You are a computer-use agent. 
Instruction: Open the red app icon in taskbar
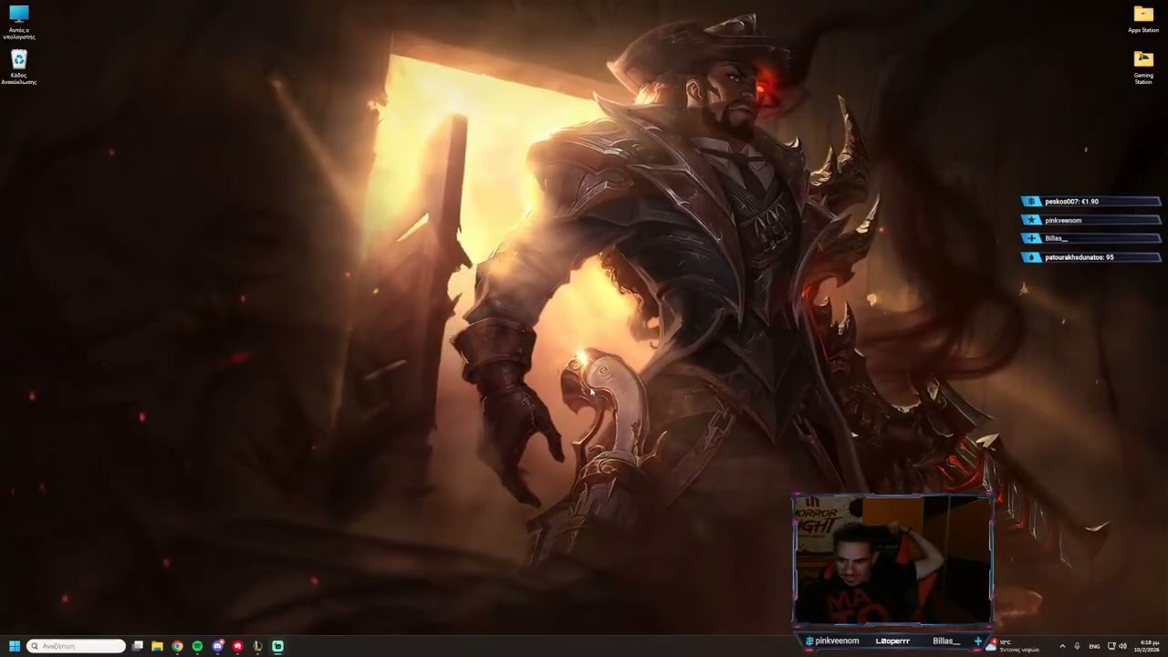(237, 646)
